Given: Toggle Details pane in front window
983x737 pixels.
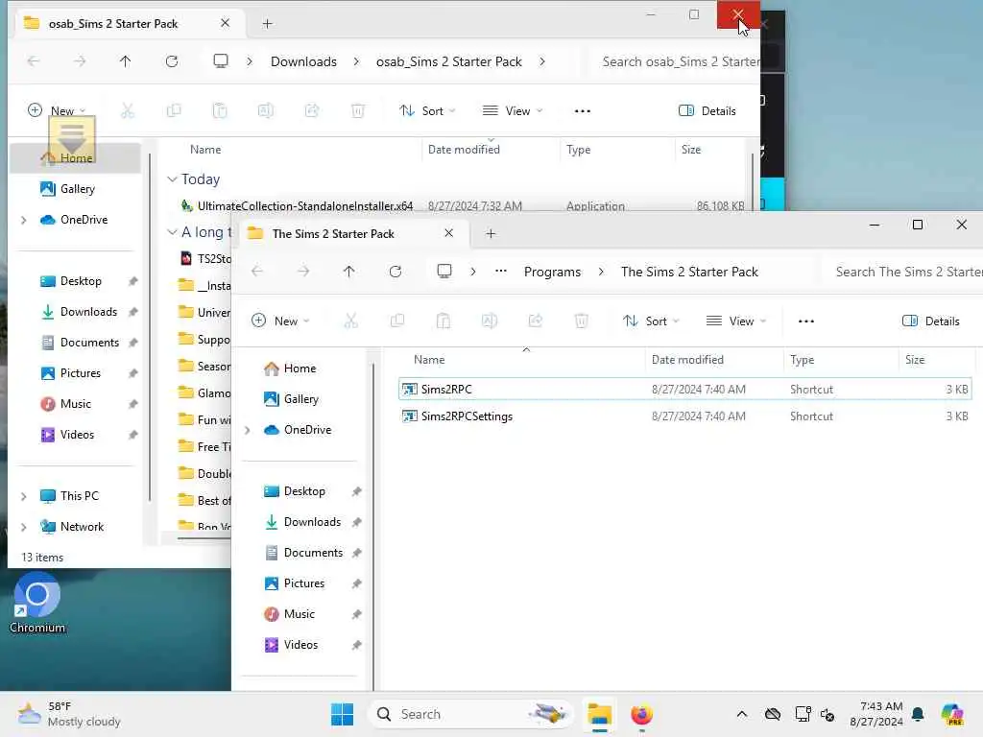Looking at the screenshot, I should pos(931,321).
